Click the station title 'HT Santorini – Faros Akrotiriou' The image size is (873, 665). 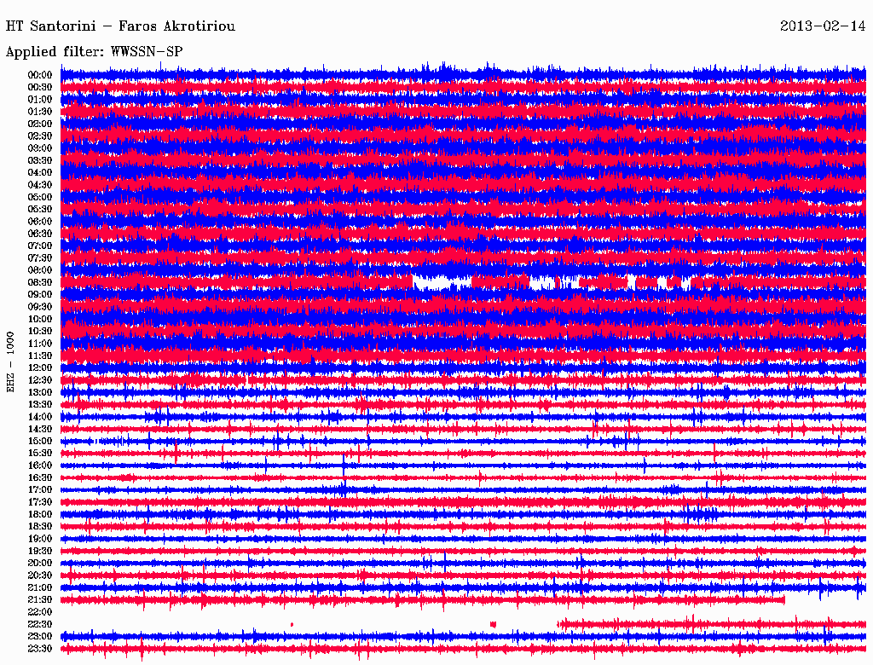(120, 26)
